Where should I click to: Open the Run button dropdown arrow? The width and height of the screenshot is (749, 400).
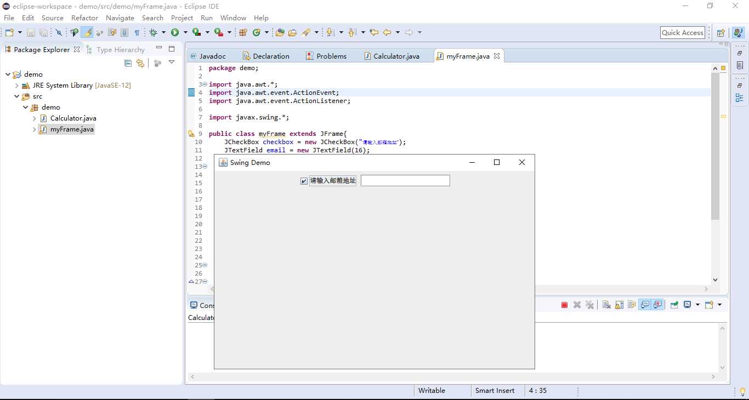(x=185, y=33)
